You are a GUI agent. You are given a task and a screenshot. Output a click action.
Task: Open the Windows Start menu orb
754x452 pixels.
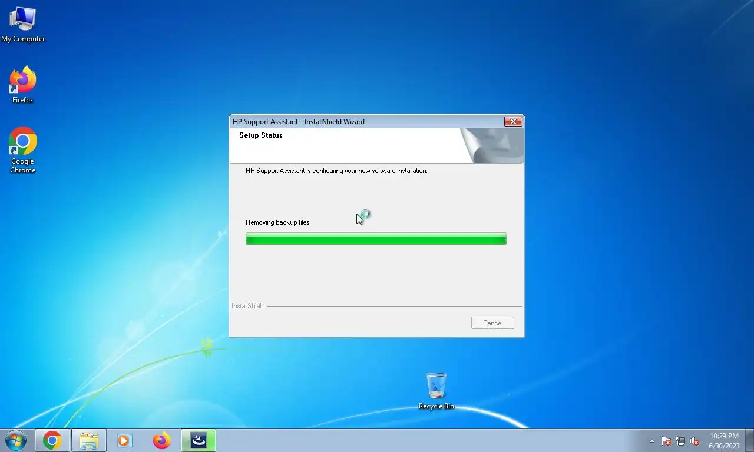16,440
